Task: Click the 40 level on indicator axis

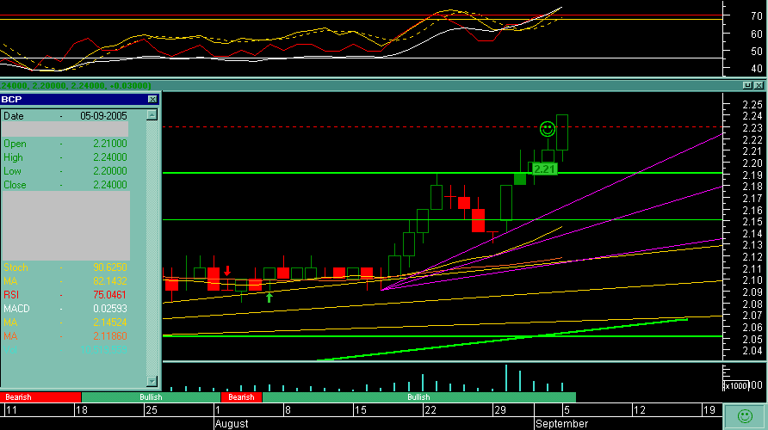Action: [x=756, y=69]
